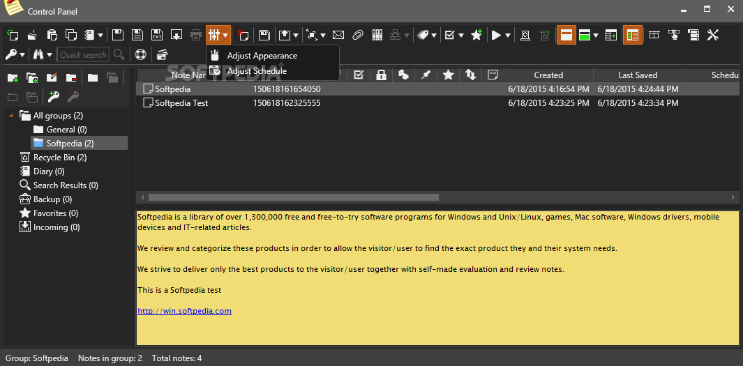Click the grayed printer icon
Screen dimensions: 743x366
tap(196, 35)
